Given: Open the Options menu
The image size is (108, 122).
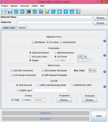Looking at the screenshot, I should 14,6.
